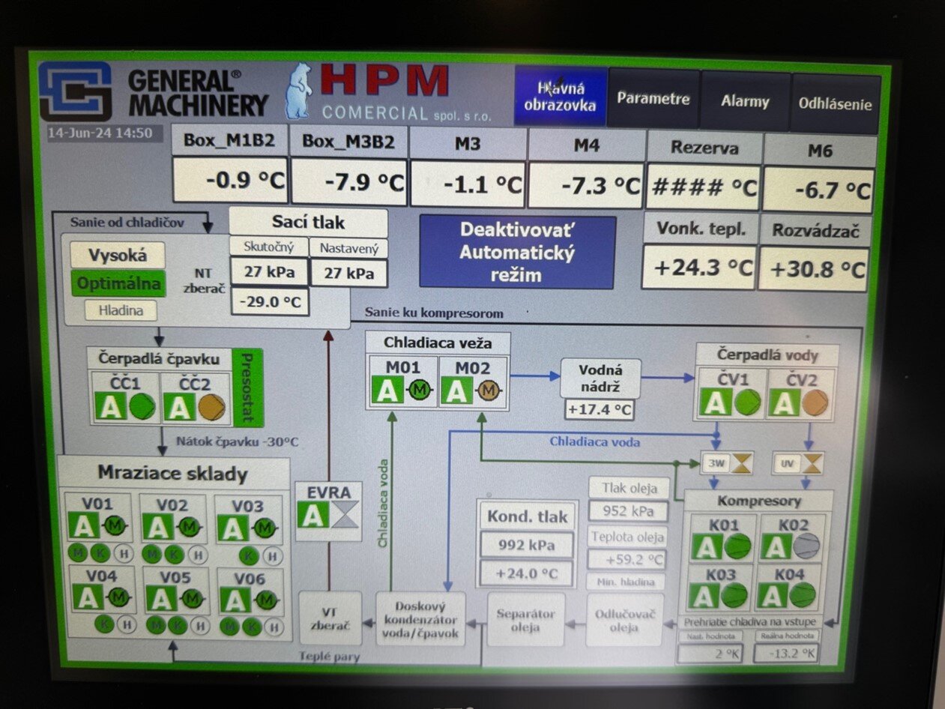Viewport: 945px width, 709px height.
Task: Select the M01 cooling tower motor icon
Action: click(420, 390)
